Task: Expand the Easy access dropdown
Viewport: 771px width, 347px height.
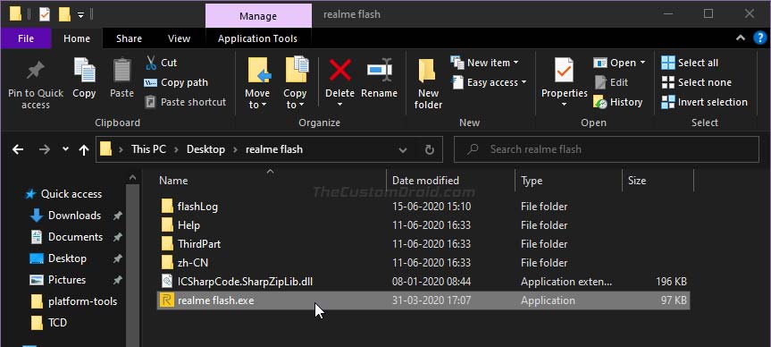Action: coord(489,82)
